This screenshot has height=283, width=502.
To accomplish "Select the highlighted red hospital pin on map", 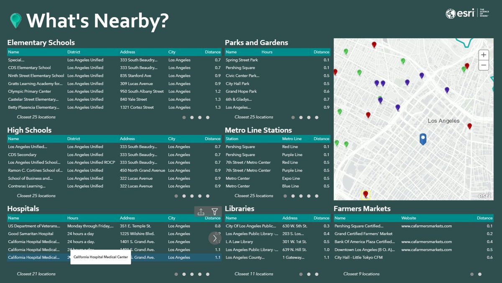I will (x=366, y=194).
